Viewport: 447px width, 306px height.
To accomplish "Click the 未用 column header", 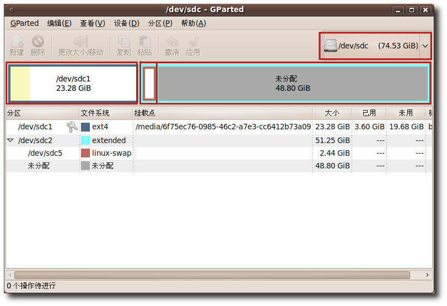I will (406, 113).
